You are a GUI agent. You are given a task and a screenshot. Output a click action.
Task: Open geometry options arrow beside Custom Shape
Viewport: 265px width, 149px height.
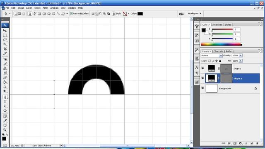pos(67,14)
